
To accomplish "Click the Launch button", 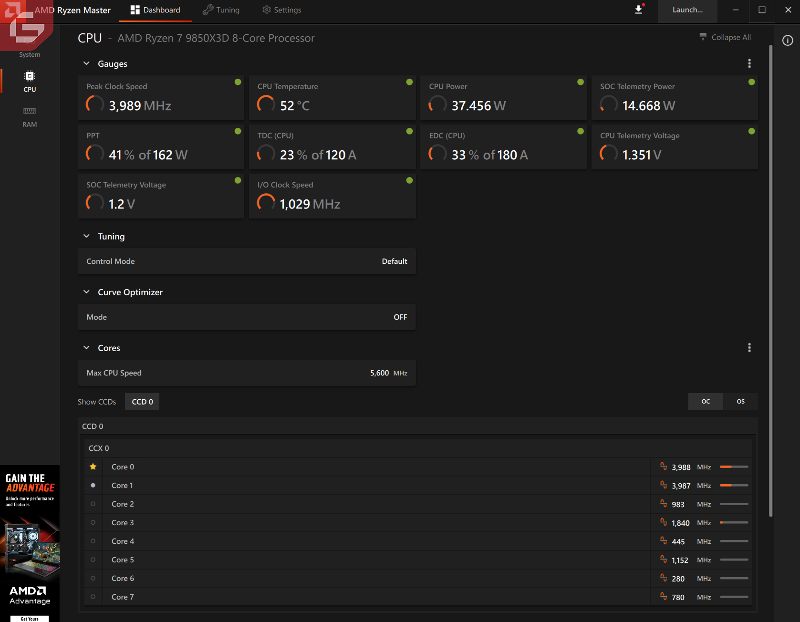I will pyautogui.click(x=687, y=10).
